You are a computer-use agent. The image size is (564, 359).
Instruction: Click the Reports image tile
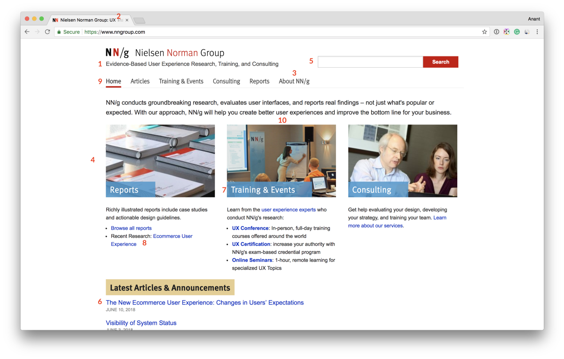click(160, 161)
